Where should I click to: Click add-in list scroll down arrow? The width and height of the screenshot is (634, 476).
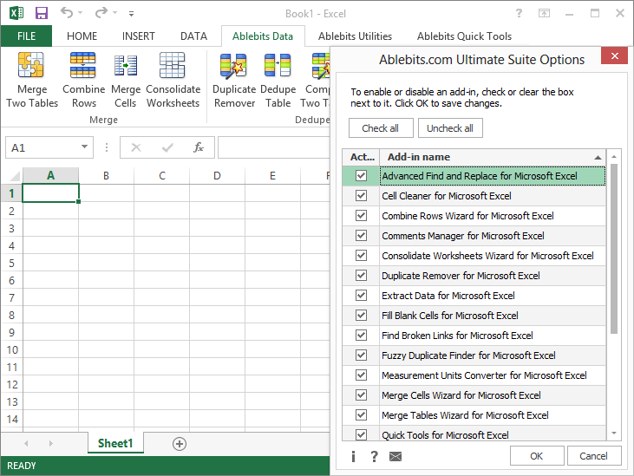tap(614, 434)
